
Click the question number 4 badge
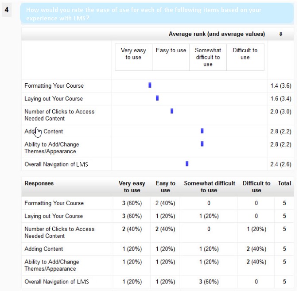[7, 10]
